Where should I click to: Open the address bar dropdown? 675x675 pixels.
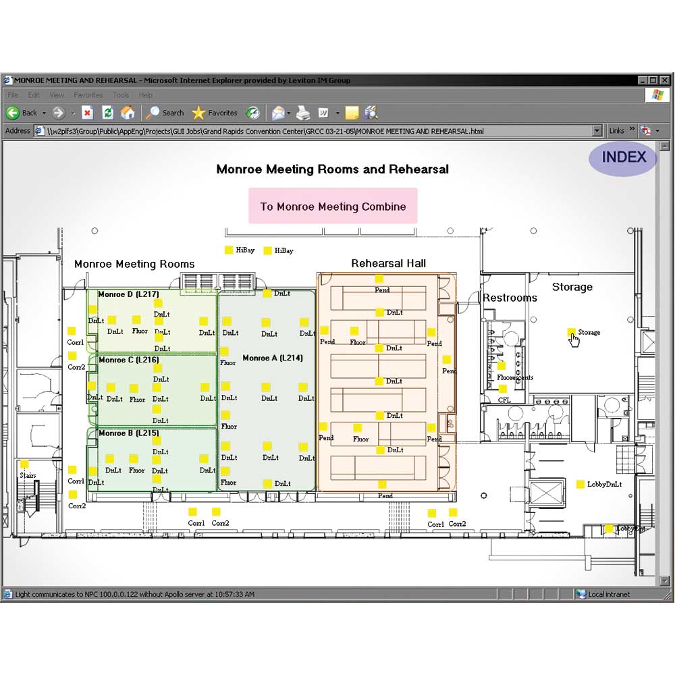click(x=597, y=130)
